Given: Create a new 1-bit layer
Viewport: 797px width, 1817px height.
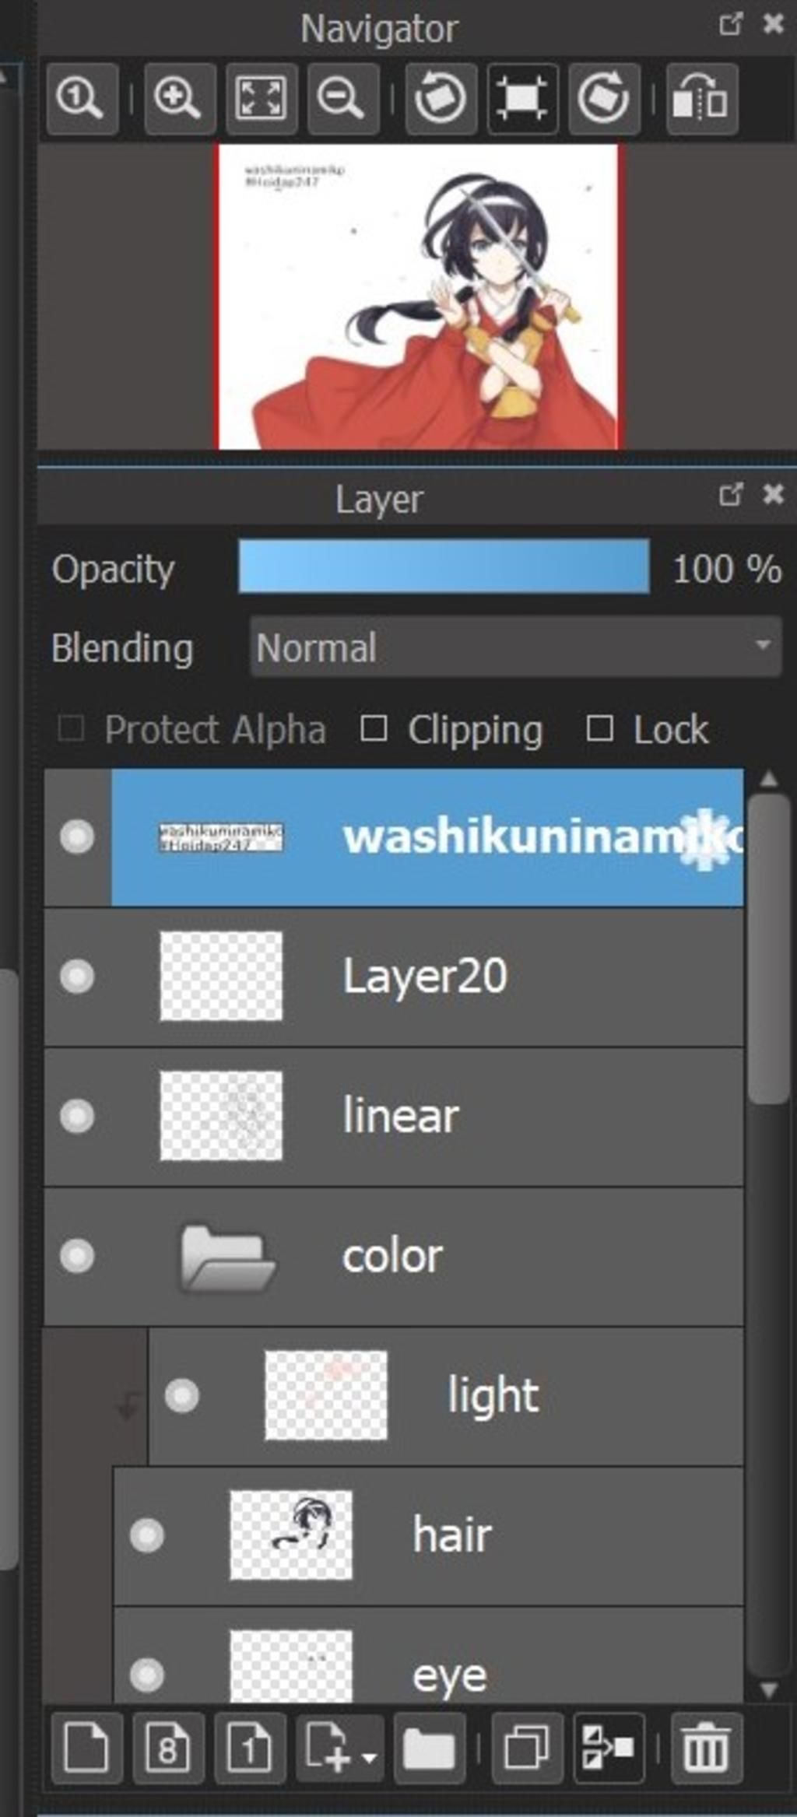Looking at the screenshot, I should (x=250, y=1748).
